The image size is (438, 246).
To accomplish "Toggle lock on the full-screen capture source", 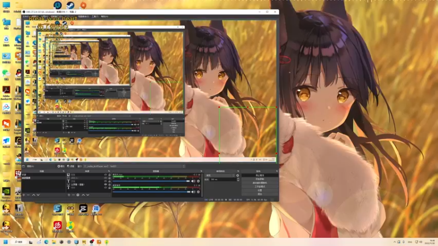I will point(109,184).
